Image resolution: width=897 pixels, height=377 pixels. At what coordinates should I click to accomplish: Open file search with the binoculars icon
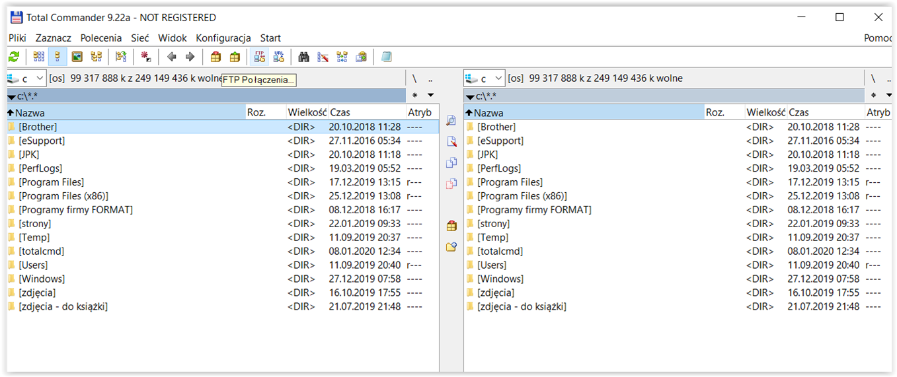pyautogui.click(x=304, y=57)
